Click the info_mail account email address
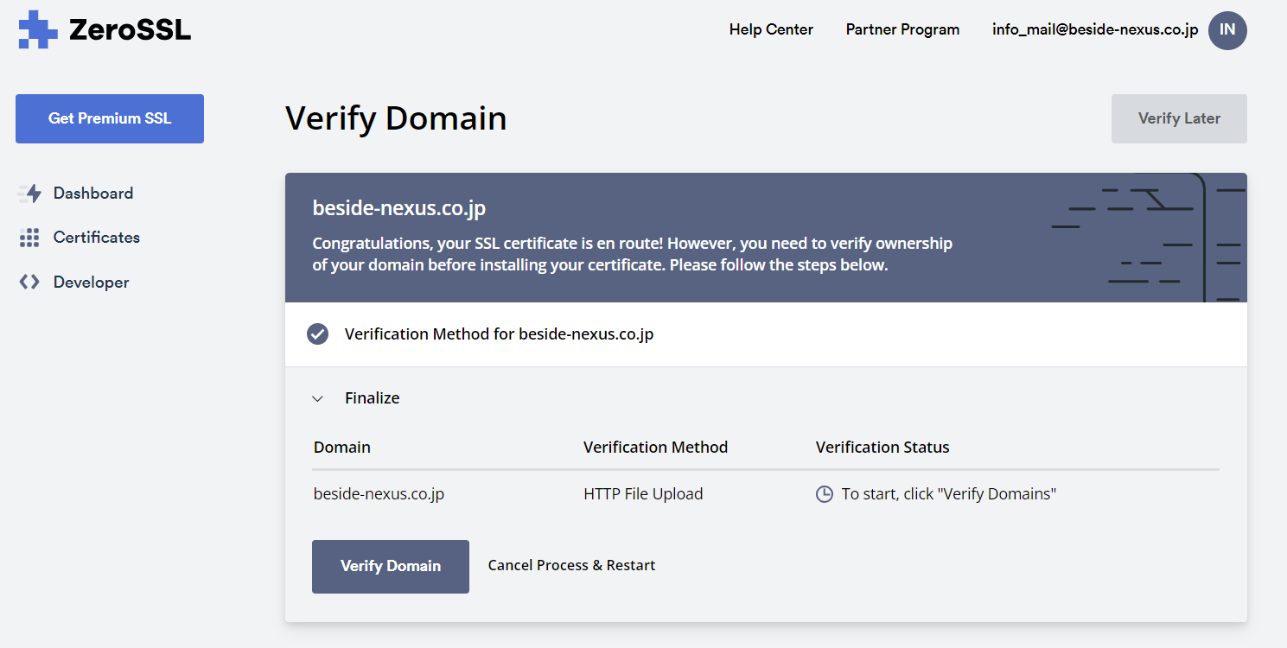The image size is (1287, 648). coord(1094,29)
